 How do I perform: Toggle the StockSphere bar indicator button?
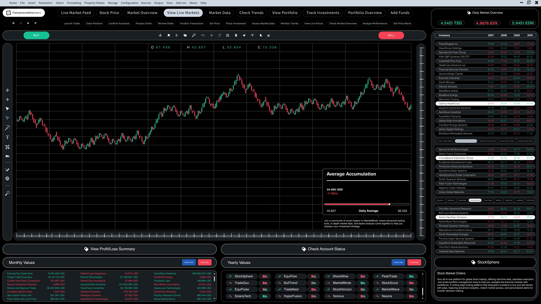265,276
